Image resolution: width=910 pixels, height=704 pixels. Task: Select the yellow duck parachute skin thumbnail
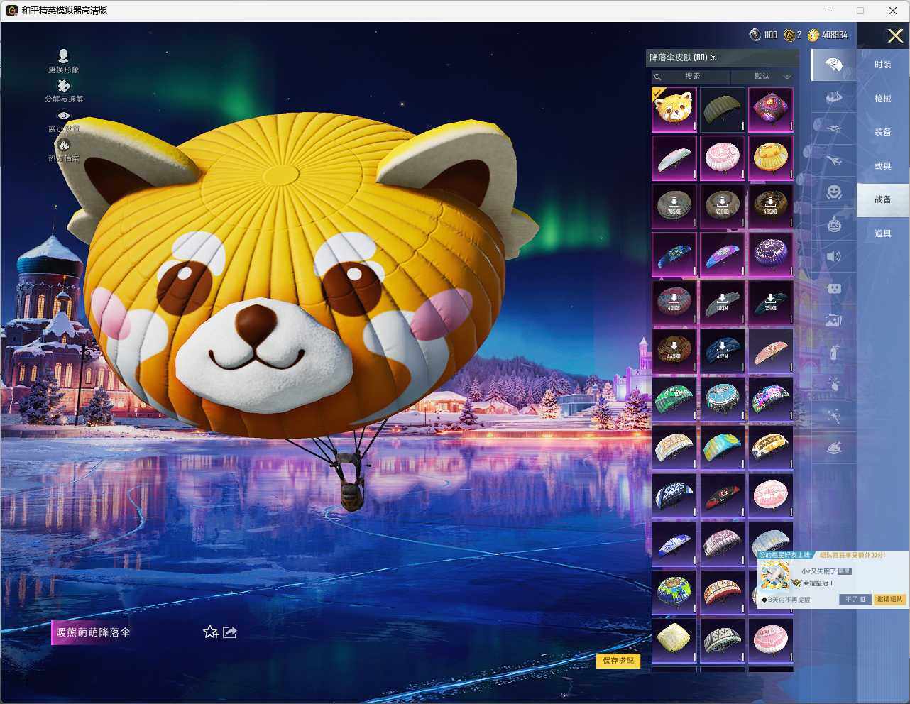770,158
